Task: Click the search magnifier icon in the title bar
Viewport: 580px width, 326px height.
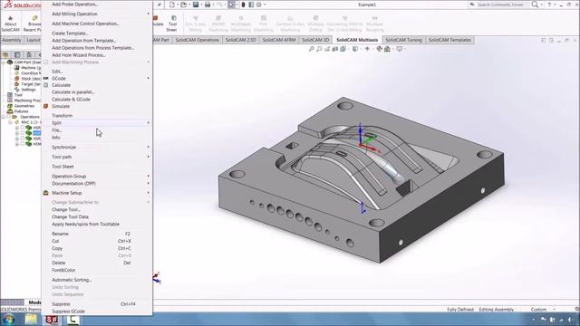Action: coord(535,5)
